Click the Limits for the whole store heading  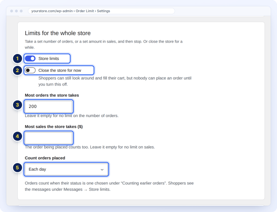[x=58, y=33]
